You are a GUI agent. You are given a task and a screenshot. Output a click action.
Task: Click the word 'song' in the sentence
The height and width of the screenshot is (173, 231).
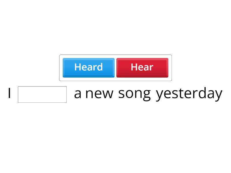click(x=135, y=93)
